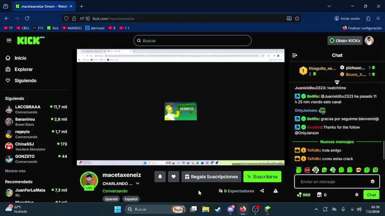Click the first green emote in quick row
The image size is (385, 216).
point(299,170)
